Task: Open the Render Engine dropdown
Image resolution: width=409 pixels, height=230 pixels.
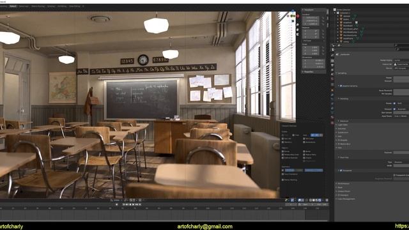Action: click(x=401, y=60)
